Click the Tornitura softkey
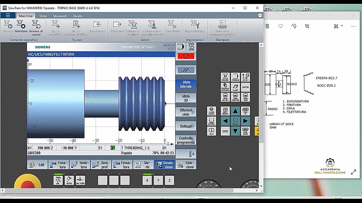The image size is (362, 203). [x=80, y=165]
